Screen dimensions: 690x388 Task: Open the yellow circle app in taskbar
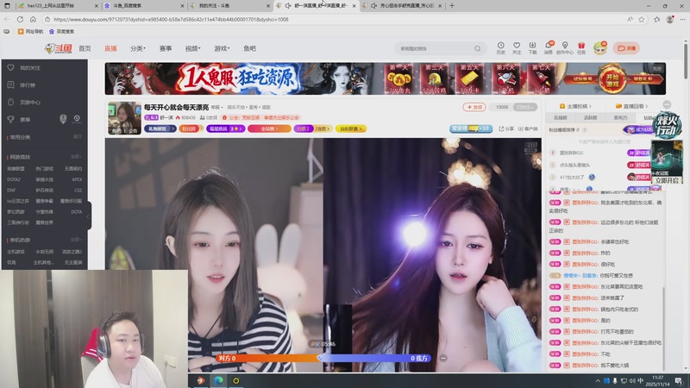[235, 380]
